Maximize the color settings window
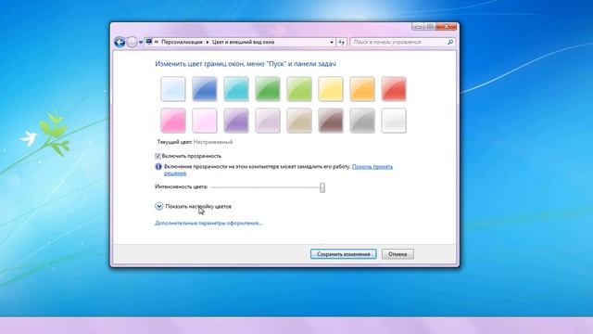593x334 pixels. 430,27
